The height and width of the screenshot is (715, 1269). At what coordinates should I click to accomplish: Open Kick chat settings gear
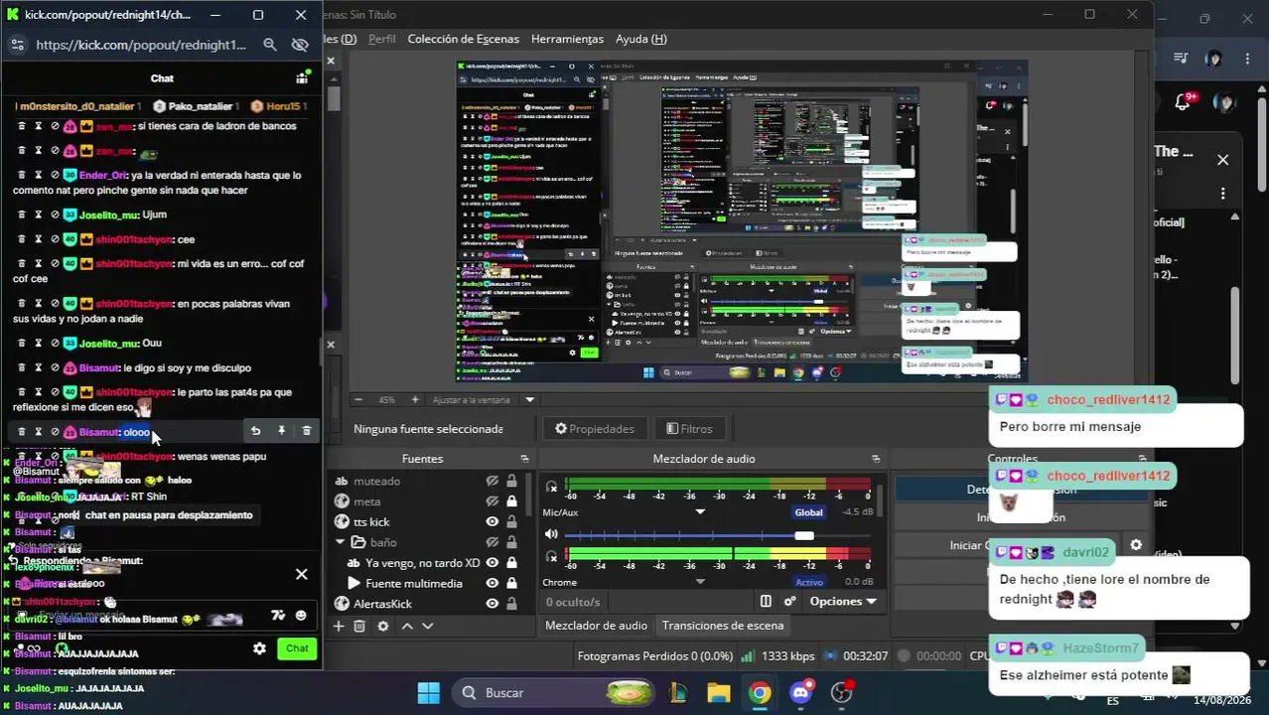pyautogui.click(x=259, y=648)
